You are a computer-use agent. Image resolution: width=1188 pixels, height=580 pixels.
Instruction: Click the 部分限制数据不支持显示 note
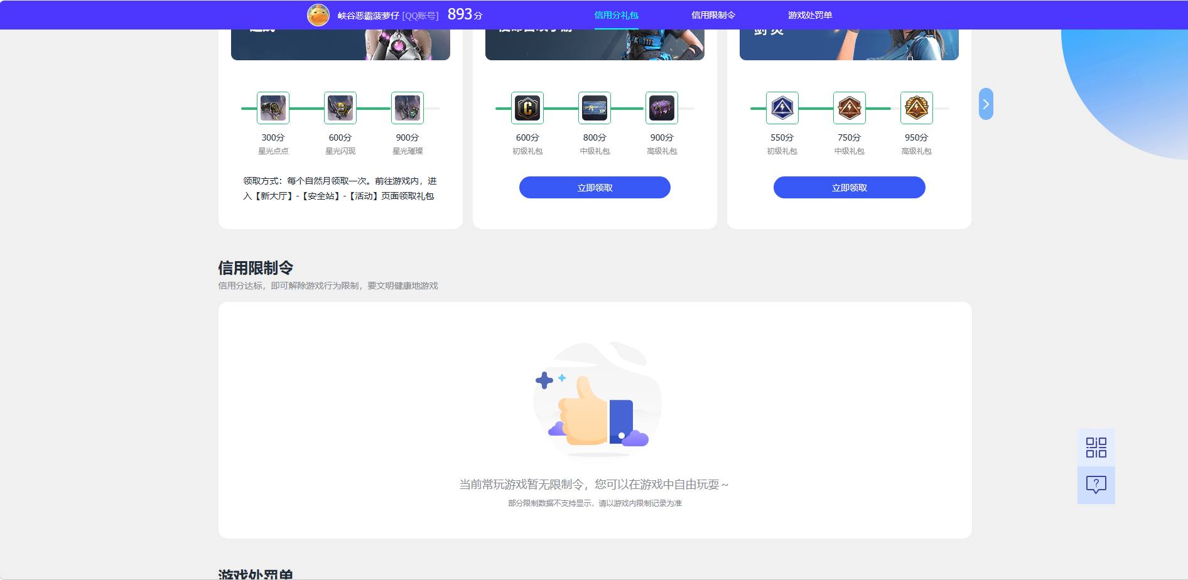(x=595, y=503)
